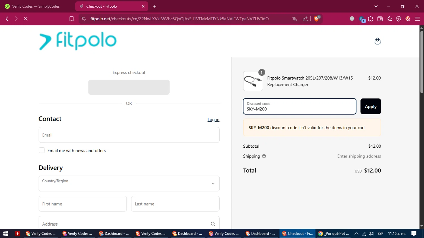Stop page loading with the X button
This screenshot has width=424, height=238.
(25, 19)
